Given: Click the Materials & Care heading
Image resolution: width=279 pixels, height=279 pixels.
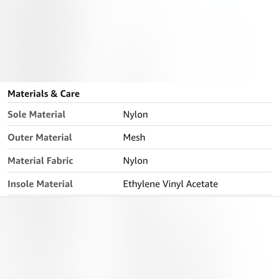Looking at the screenshot, I should point(44,93).
